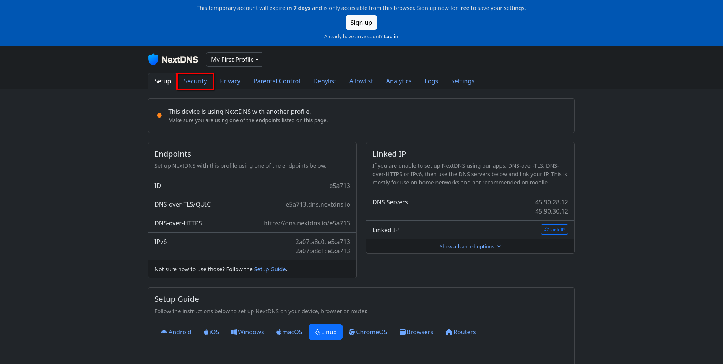
Task: Click the Setup Guide section heading
Action: point(177,299)
